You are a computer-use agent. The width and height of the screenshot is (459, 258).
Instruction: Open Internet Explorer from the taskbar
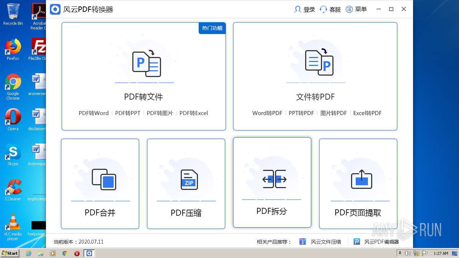[x=29, y=253]
